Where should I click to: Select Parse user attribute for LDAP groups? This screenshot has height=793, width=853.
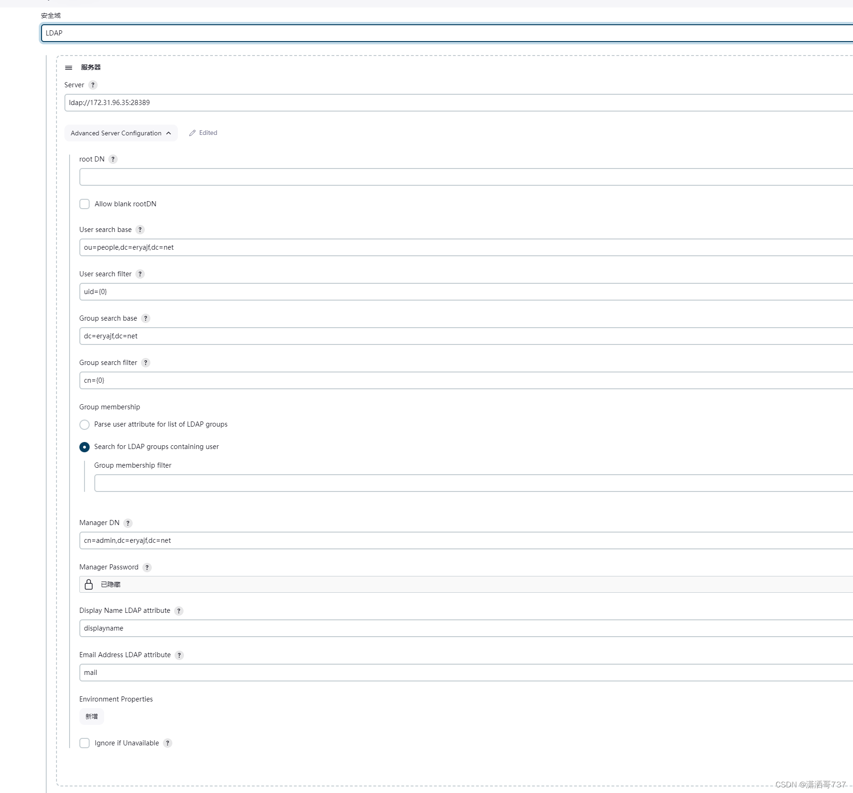pos(85,425)
